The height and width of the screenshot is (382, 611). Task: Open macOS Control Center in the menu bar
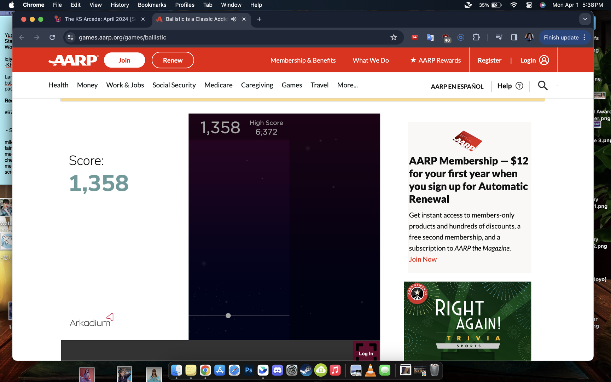tap(529, 5)
